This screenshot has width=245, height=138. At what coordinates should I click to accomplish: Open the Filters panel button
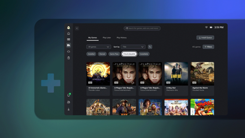click(208, 47)
